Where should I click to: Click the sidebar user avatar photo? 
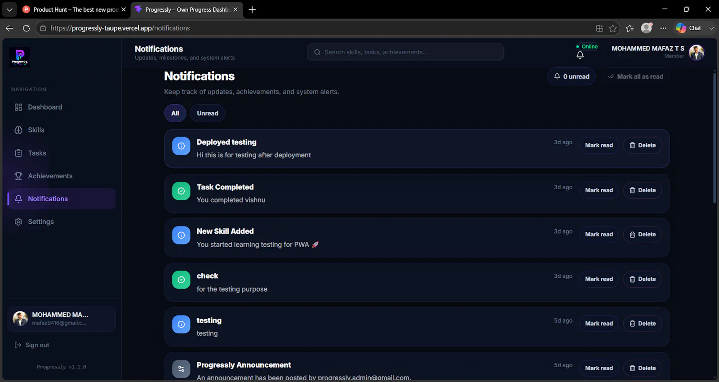(20, 319)
